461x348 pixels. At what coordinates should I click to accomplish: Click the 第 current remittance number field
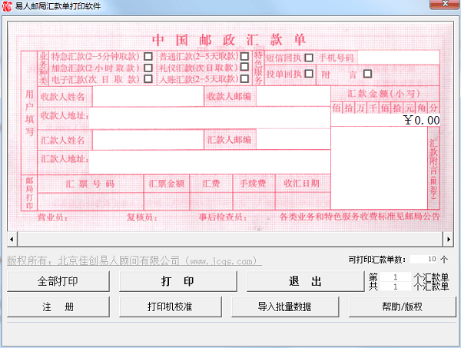[395, 277]
